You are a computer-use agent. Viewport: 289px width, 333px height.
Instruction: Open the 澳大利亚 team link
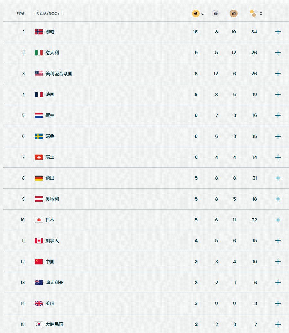coord(54,283)
